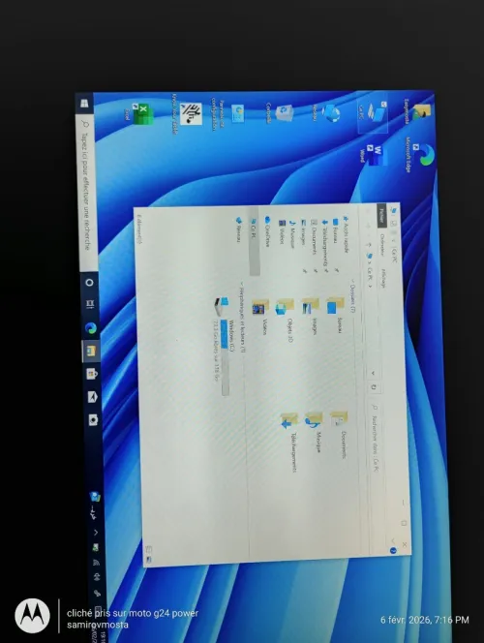
Task: Switch to File Explorer on the taskbar
Action: [x=91, y=351]
